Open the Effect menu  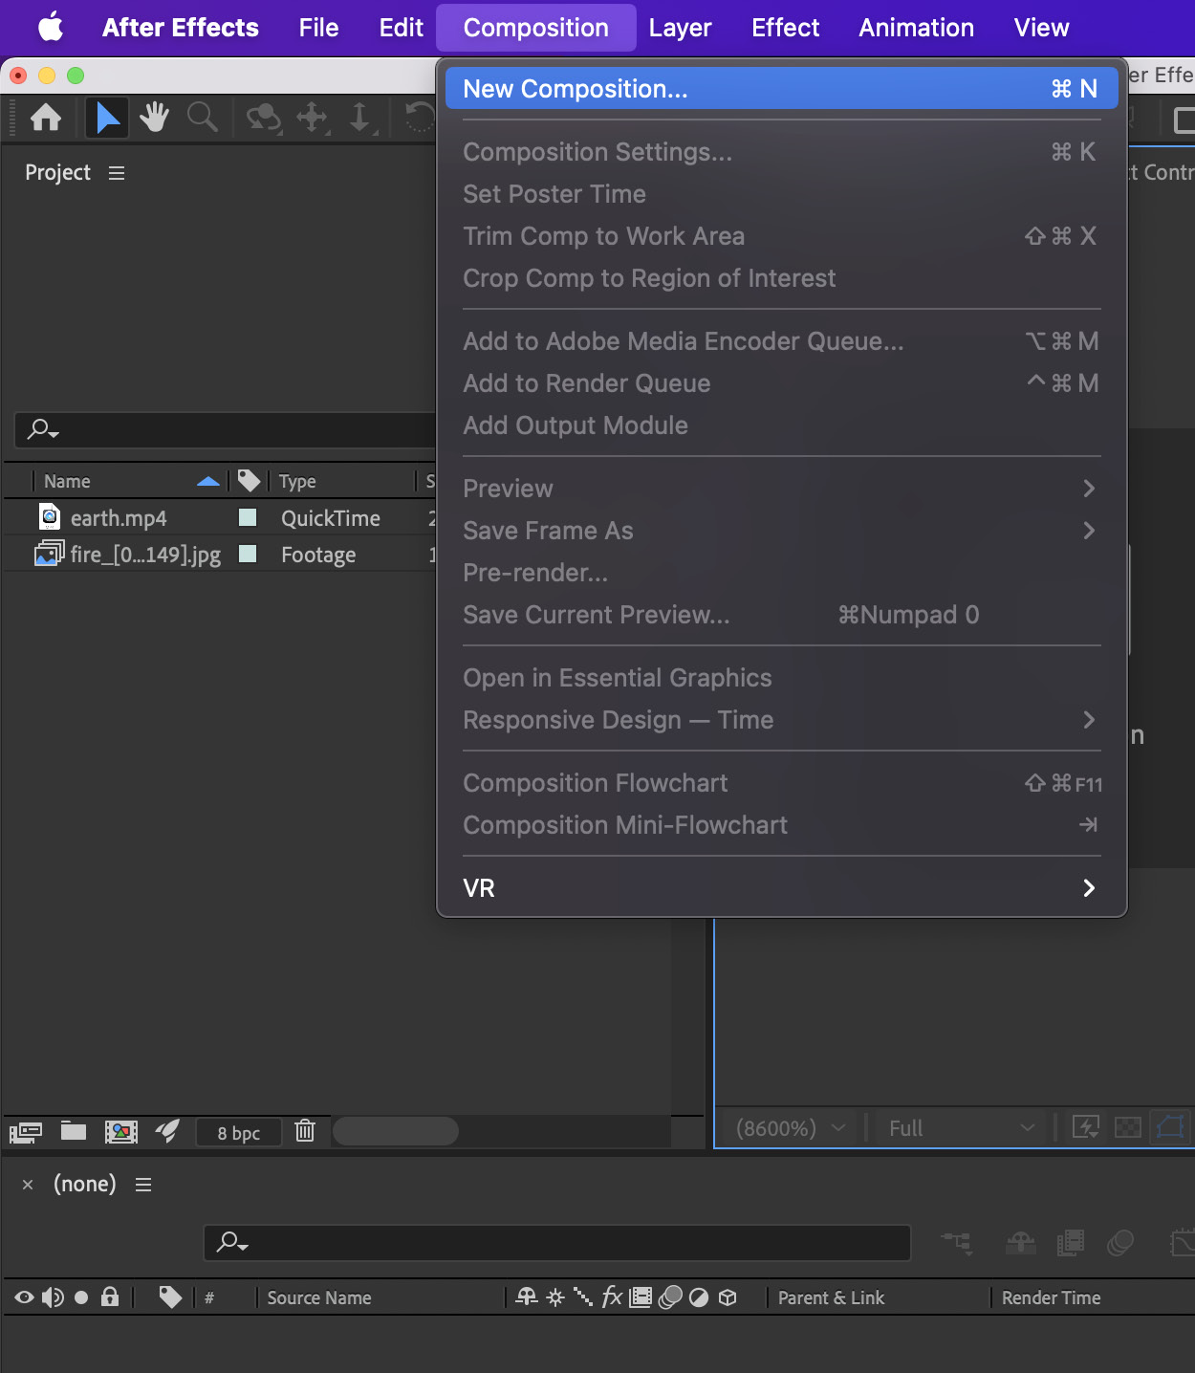coord(785,28)
